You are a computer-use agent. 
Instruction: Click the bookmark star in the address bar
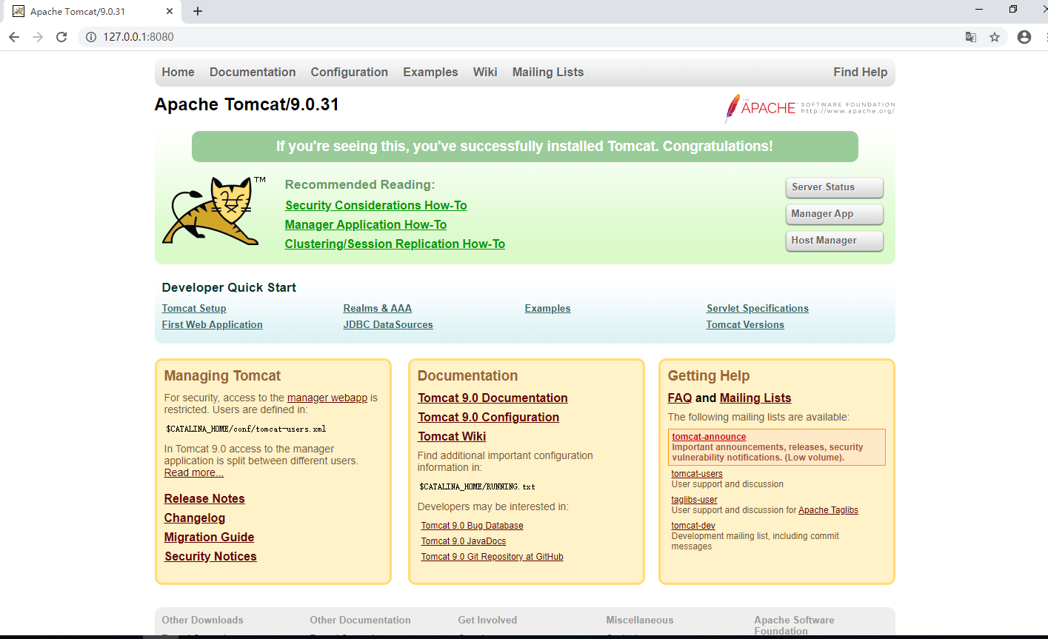pos(995,36)
